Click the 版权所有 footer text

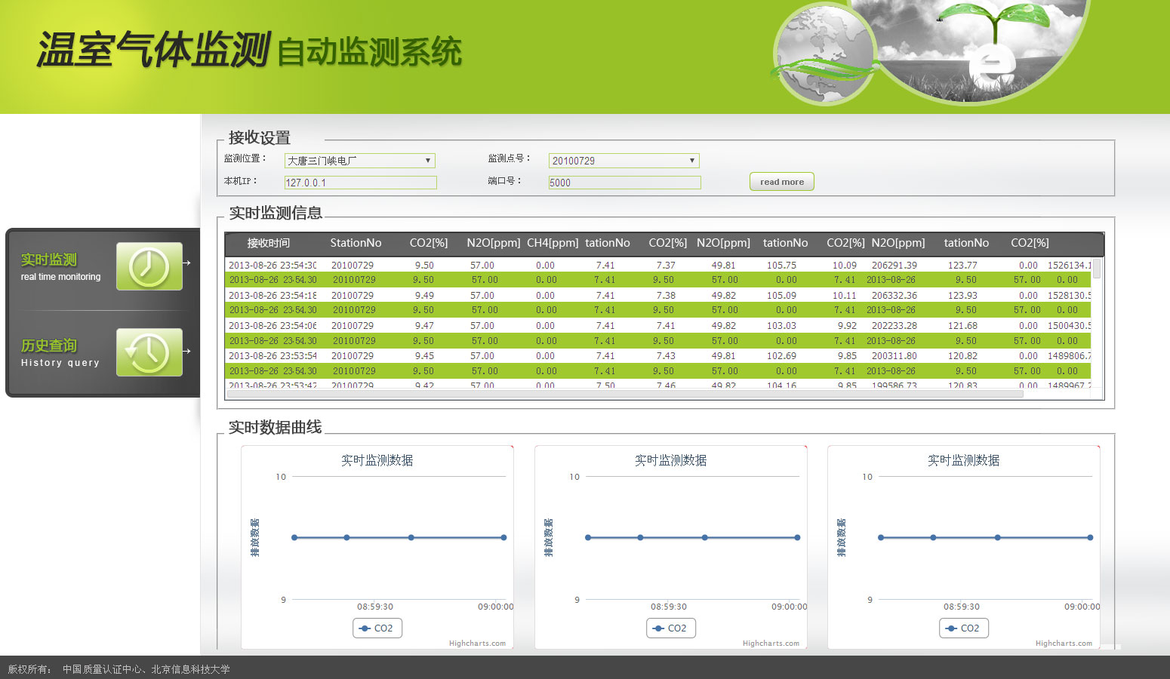pos(29,669)
